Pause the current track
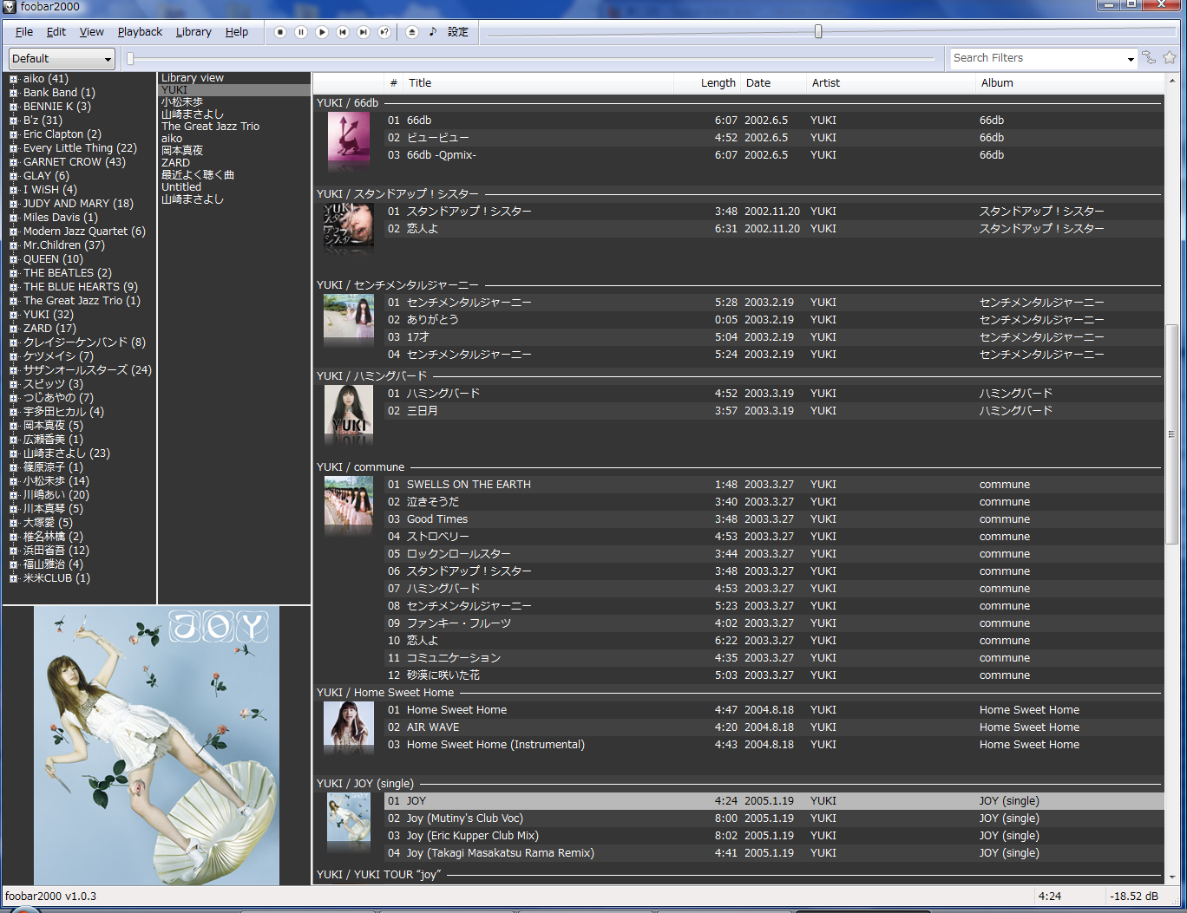 [x=301, y=32]
